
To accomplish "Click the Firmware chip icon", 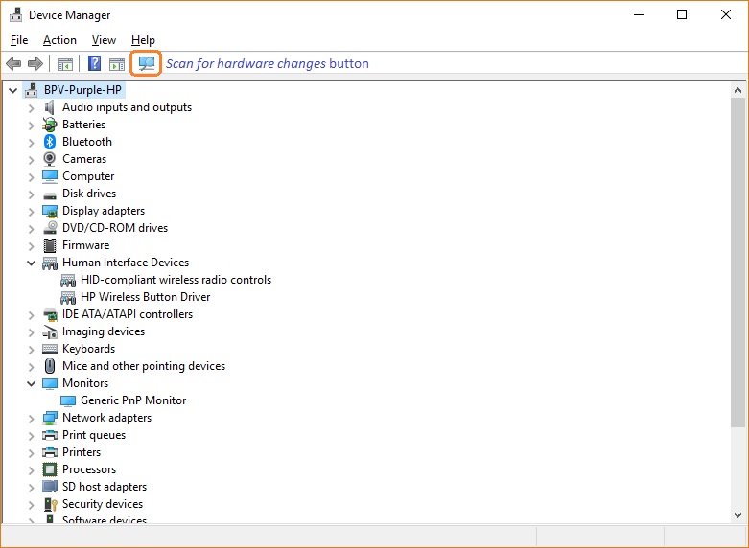I will 50,245.
